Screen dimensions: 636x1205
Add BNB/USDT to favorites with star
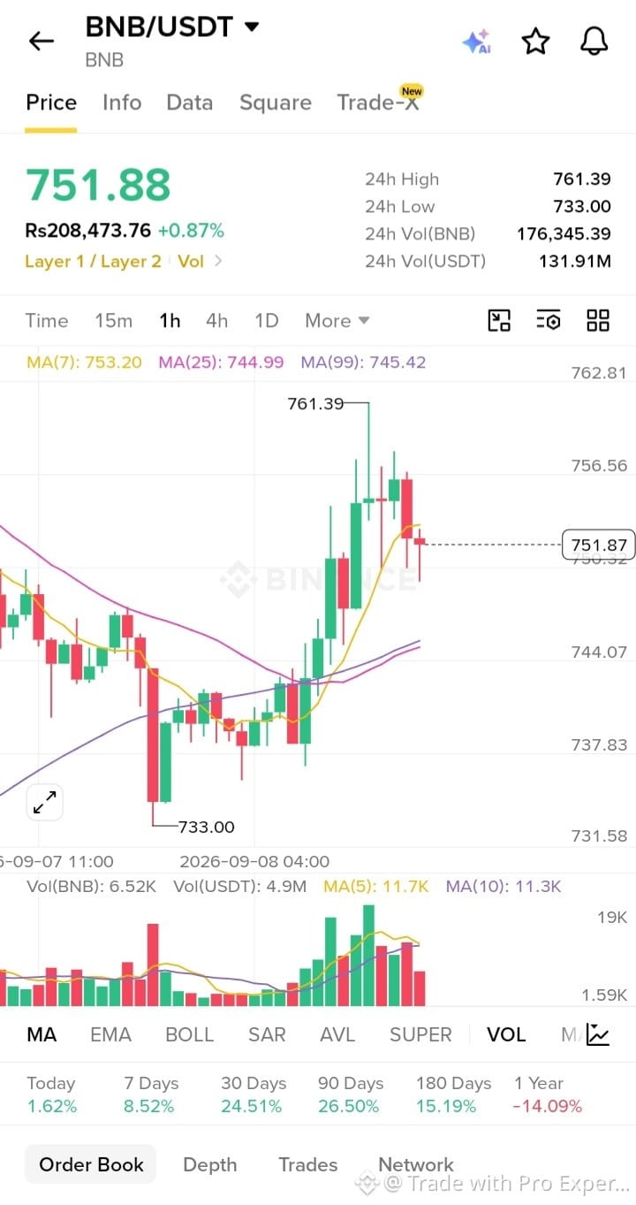[x=535, y=42]
